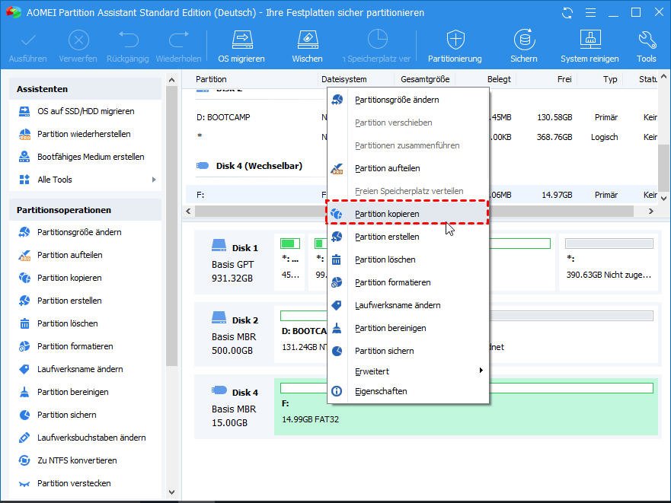Screen dimensions: 671x503
Task: Select Partition kopieren in sidebar
Action: point(69,278)
